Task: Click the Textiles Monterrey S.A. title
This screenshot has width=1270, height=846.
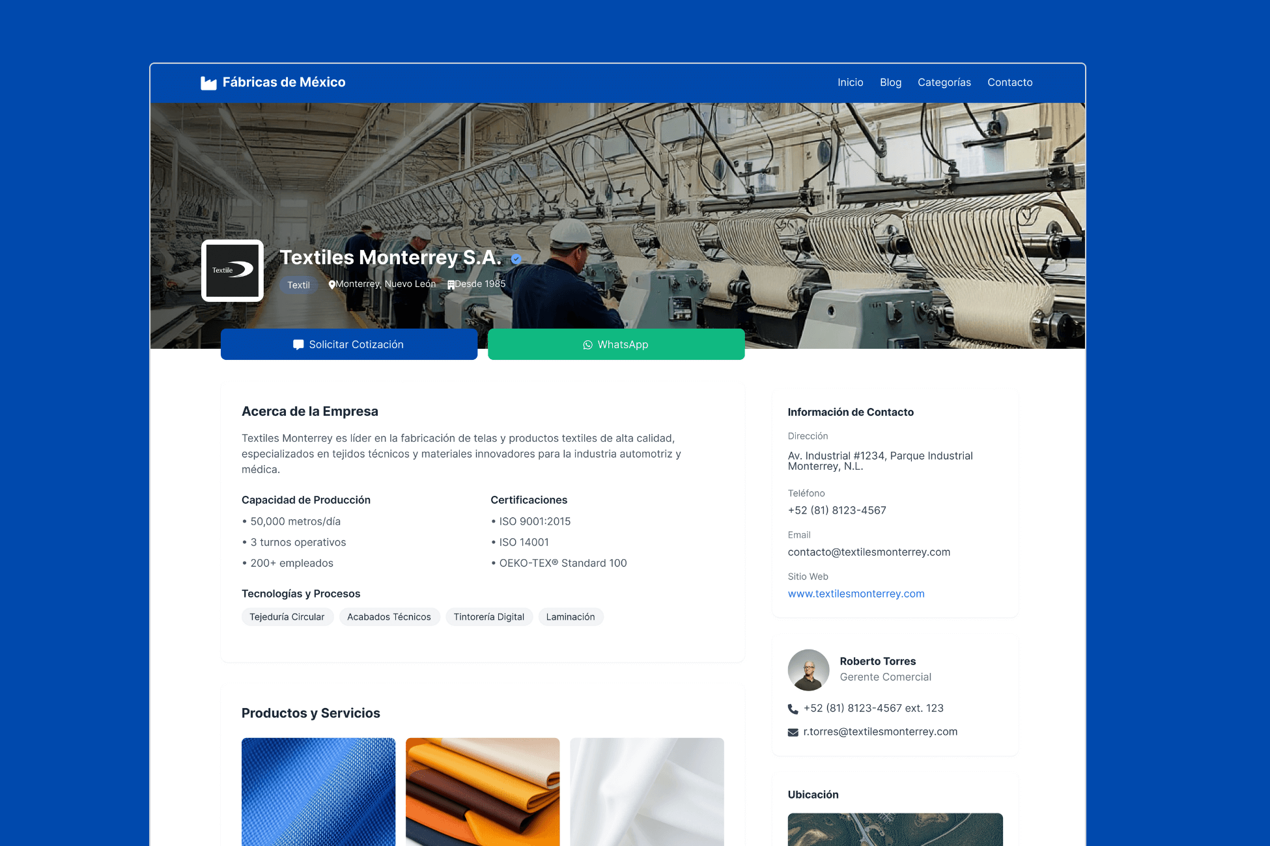Action: [x=391, y=258]
